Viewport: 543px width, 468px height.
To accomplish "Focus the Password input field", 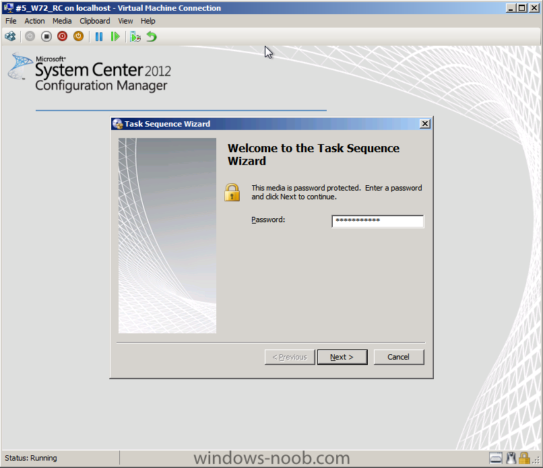I will [x=377, y=221].
